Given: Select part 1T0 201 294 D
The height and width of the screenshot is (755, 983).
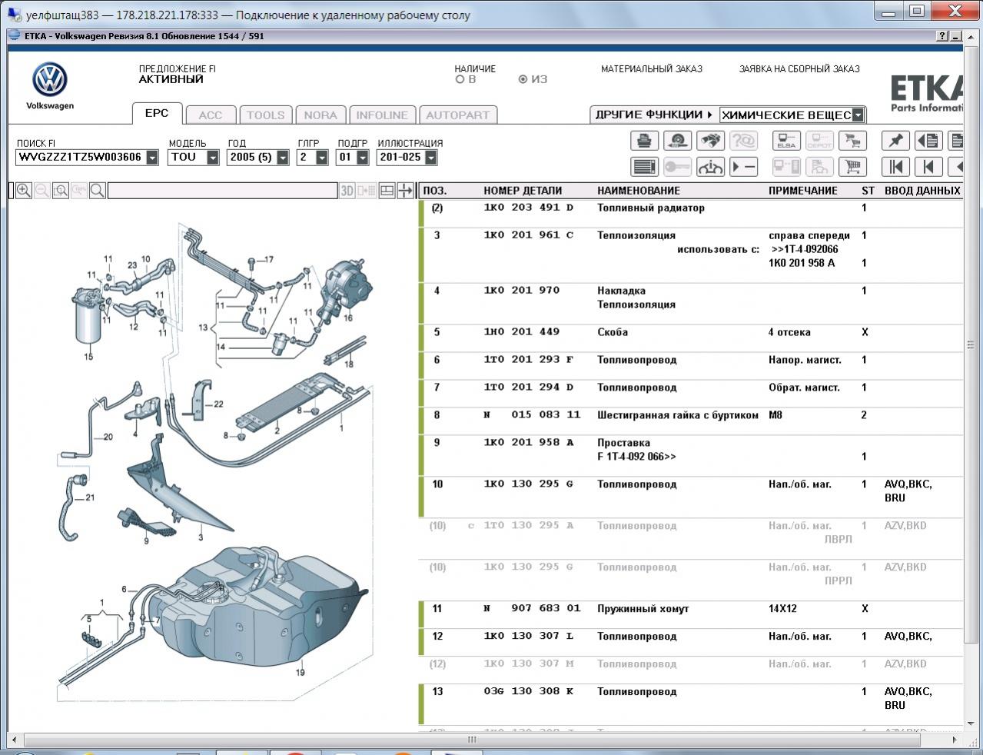Looking at the screenshot, I should [x=529, y=387].
